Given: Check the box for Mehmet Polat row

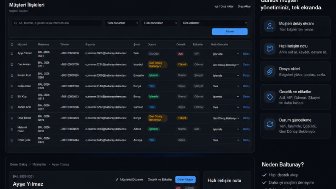Looking at the screenshot, I should (x=12, y=129).
